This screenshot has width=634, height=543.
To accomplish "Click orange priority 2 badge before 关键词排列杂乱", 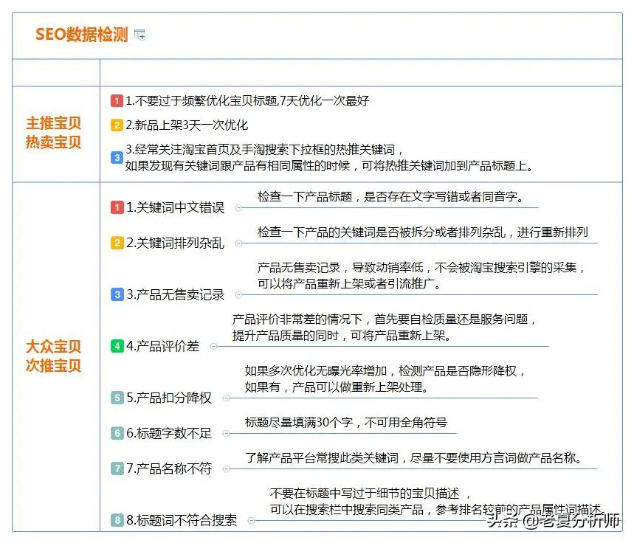I will 117,243.
